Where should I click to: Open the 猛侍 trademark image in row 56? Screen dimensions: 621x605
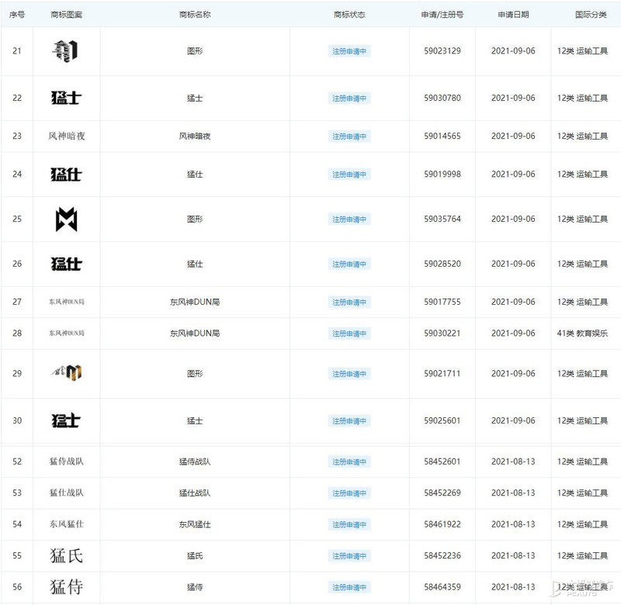(x=67, y=587)
